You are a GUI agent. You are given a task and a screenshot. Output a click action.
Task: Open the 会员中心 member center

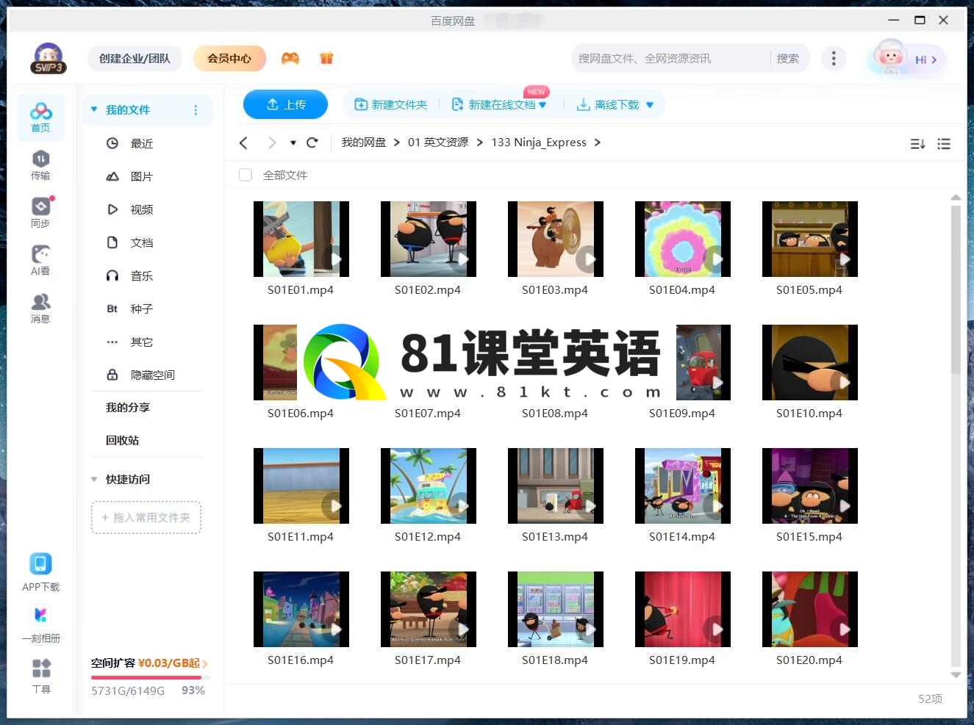click(229, 58)
